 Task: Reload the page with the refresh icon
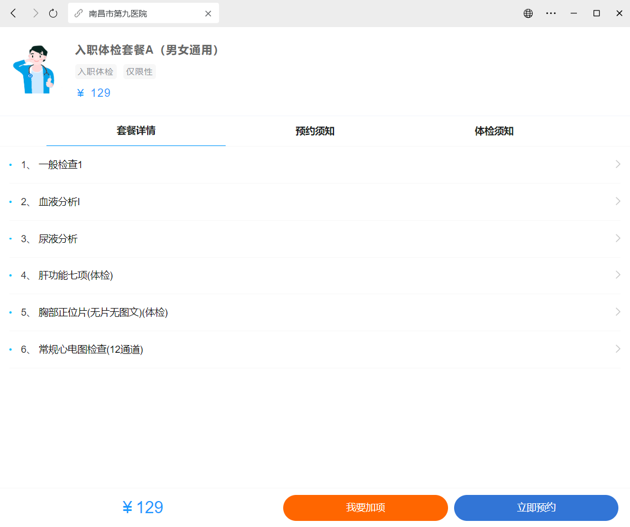53,13
